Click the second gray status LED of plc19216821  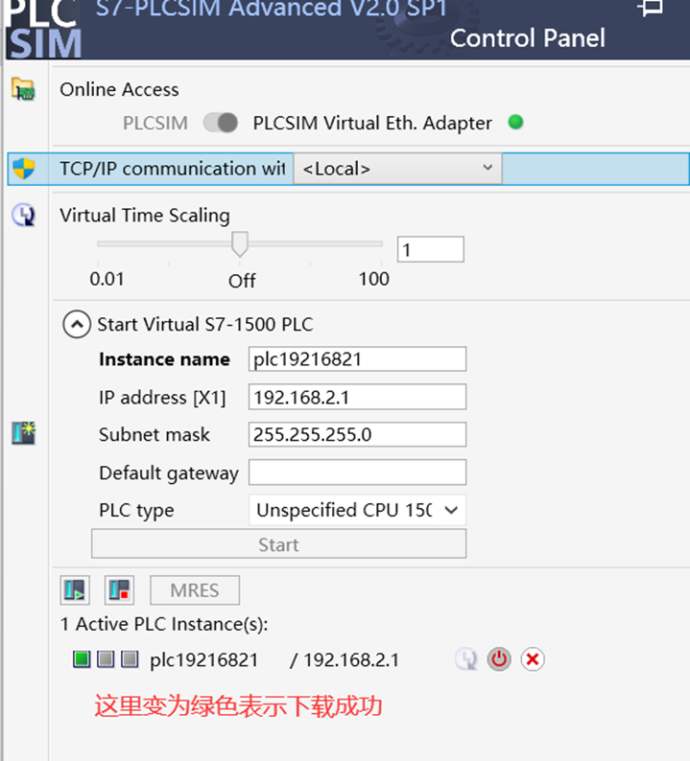(x=106, y=659)
